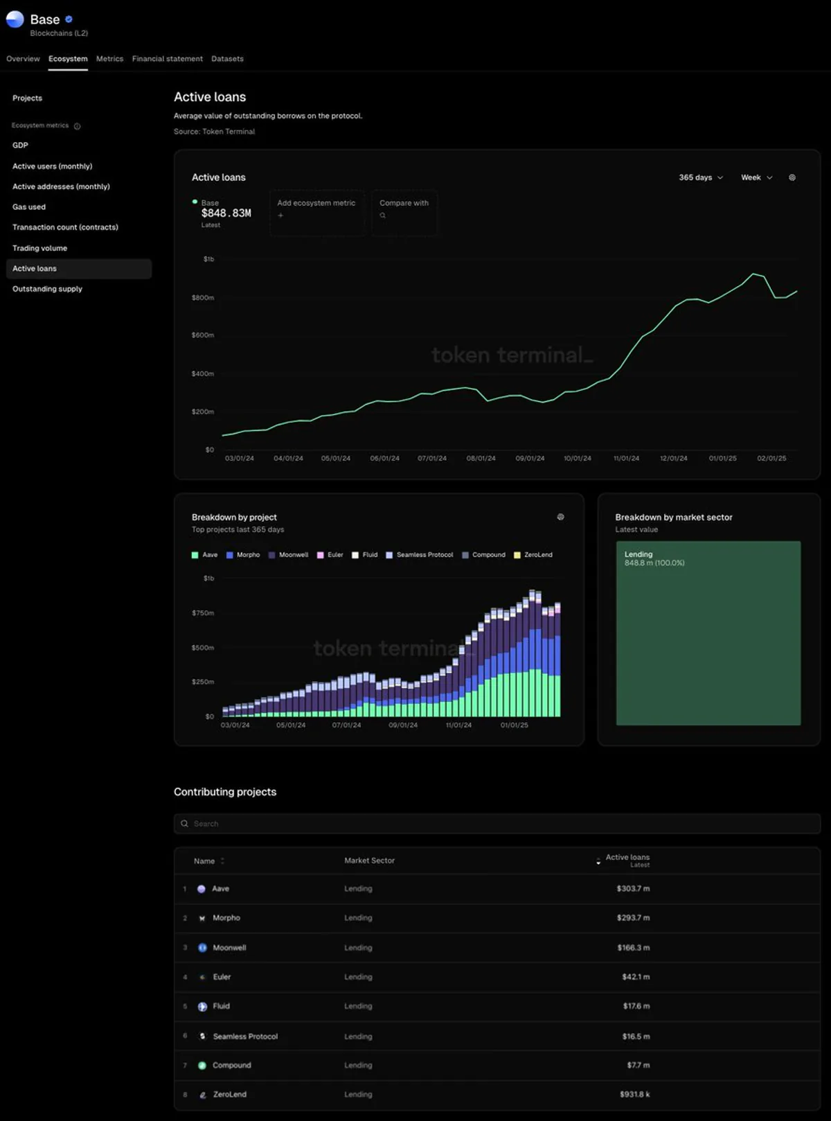This screenshot has height=1121, width=831.
Task: Click the Market Sector column header
Action: click(x=369, y=860)
